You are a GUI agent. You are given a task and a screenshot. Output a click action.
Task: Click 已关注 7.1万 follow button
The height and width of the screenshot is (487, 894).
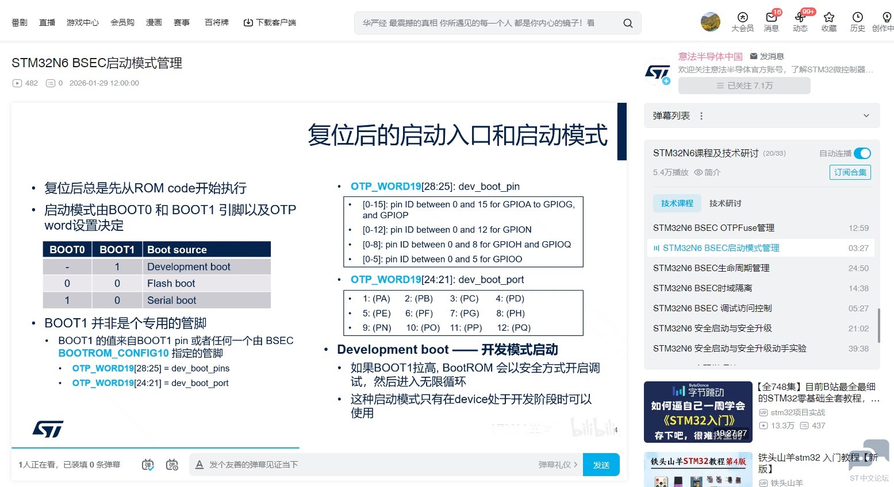coord(745,86)
